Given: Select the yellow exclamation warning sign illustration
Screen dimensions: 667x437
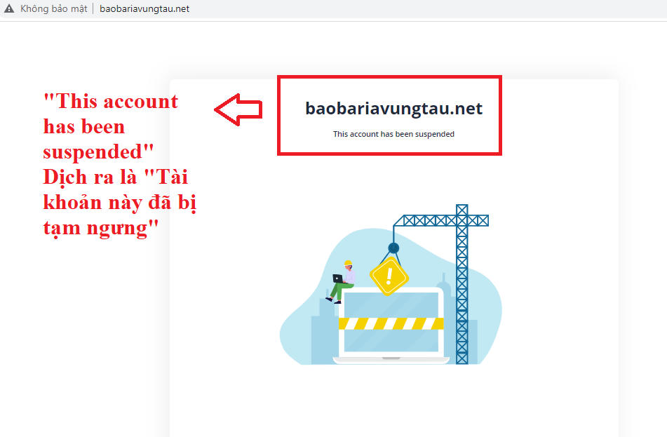Looking at the screenshot, I should [x=389, y=278].
